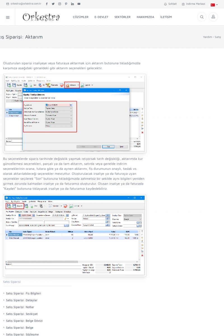This screenshot has height=336, width=224.
Task: Open the Instagram social icon
Action: tap(60, 4)
